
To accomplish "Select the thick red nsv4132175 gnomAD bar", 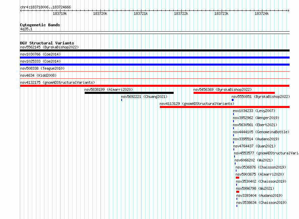I will (155, 86).
